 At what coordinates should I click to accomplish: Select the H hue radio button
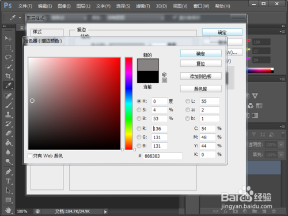pyautogui.click(x=139, y=101)
